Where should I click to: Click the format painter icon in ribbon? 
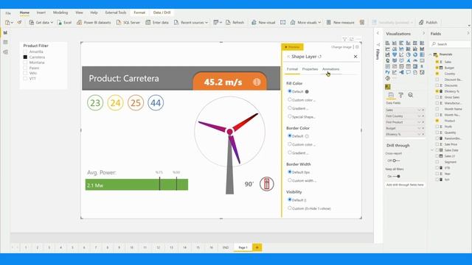(x=20, y=23)
